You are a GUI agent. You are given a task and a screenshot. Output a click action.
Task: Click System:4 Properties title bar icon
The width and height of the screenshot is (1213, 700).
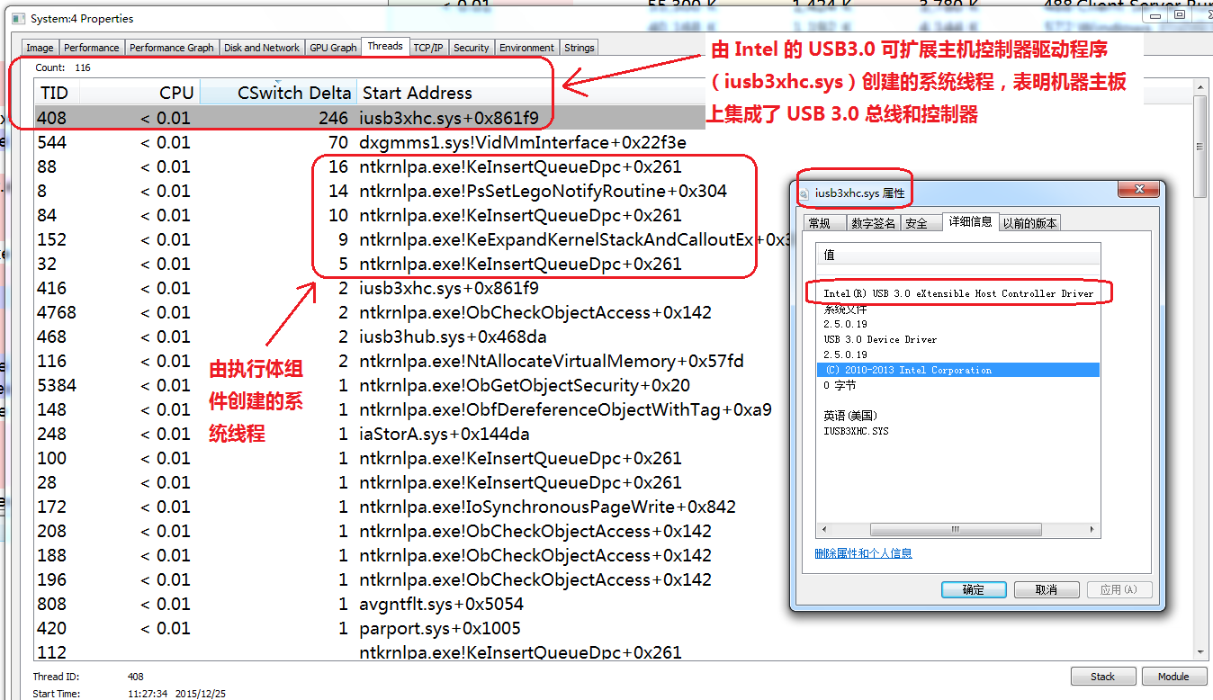pyautogui.click(x=19, y=18)
